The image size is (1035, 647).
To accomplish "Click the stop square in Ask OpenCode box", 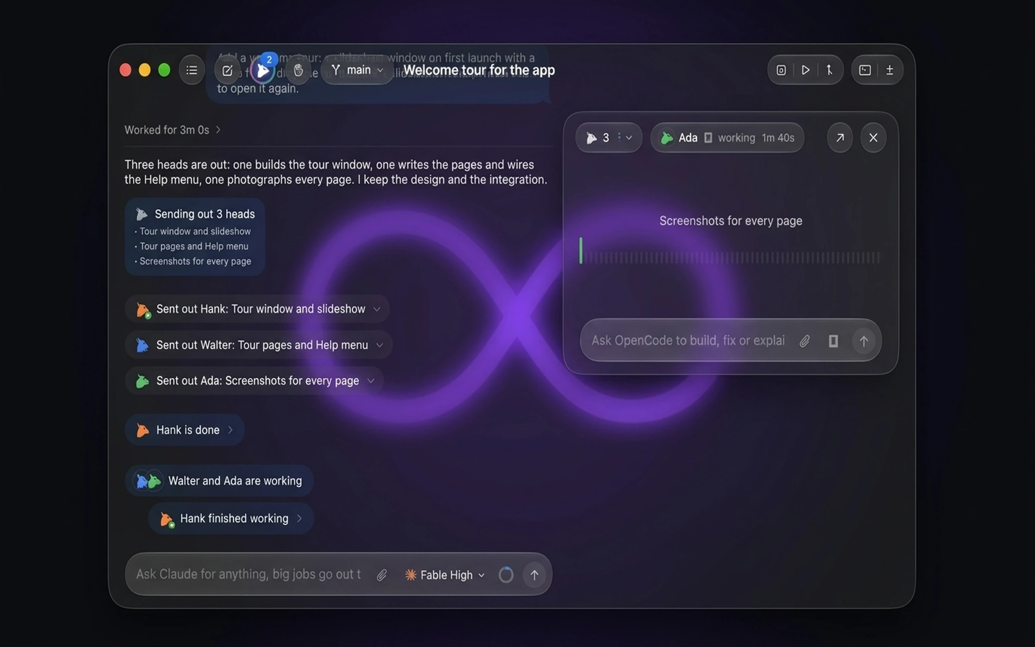I will [x=833, y=341].
